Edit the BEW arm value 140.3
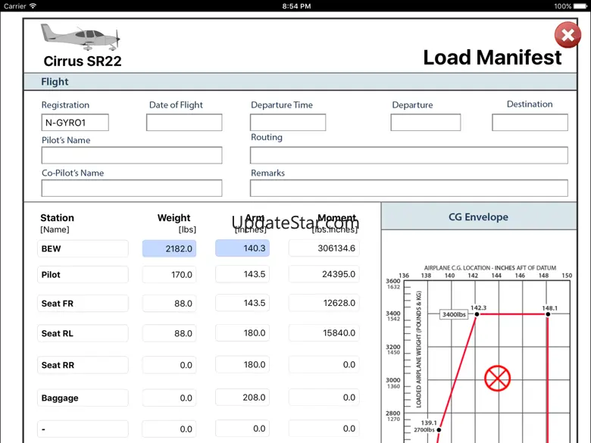Screen dimensions: 591x443 (242, 248)
